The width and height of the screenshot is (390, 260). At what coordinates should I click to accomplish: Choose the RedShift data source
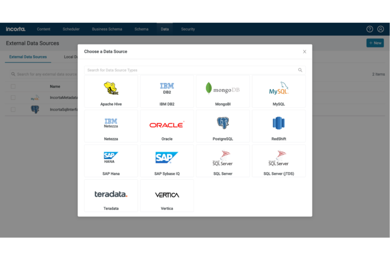279,126
